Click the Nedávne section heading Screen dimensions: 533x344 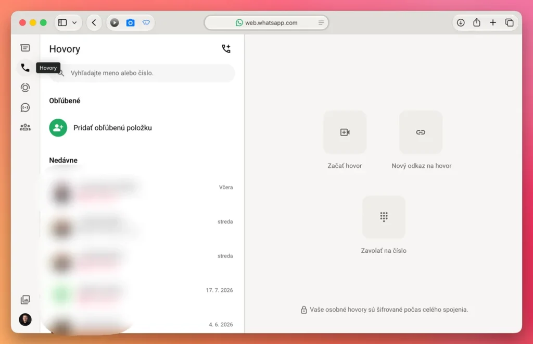coord(63,160)
